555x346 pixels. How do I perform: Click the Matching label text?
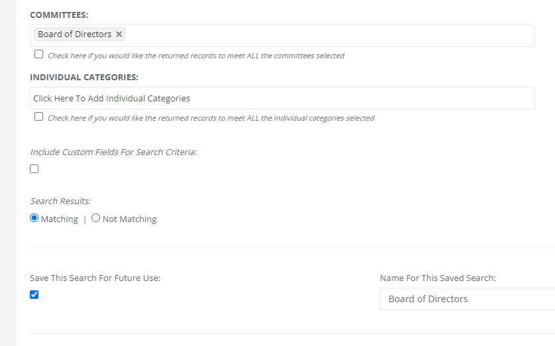point(59,219)
